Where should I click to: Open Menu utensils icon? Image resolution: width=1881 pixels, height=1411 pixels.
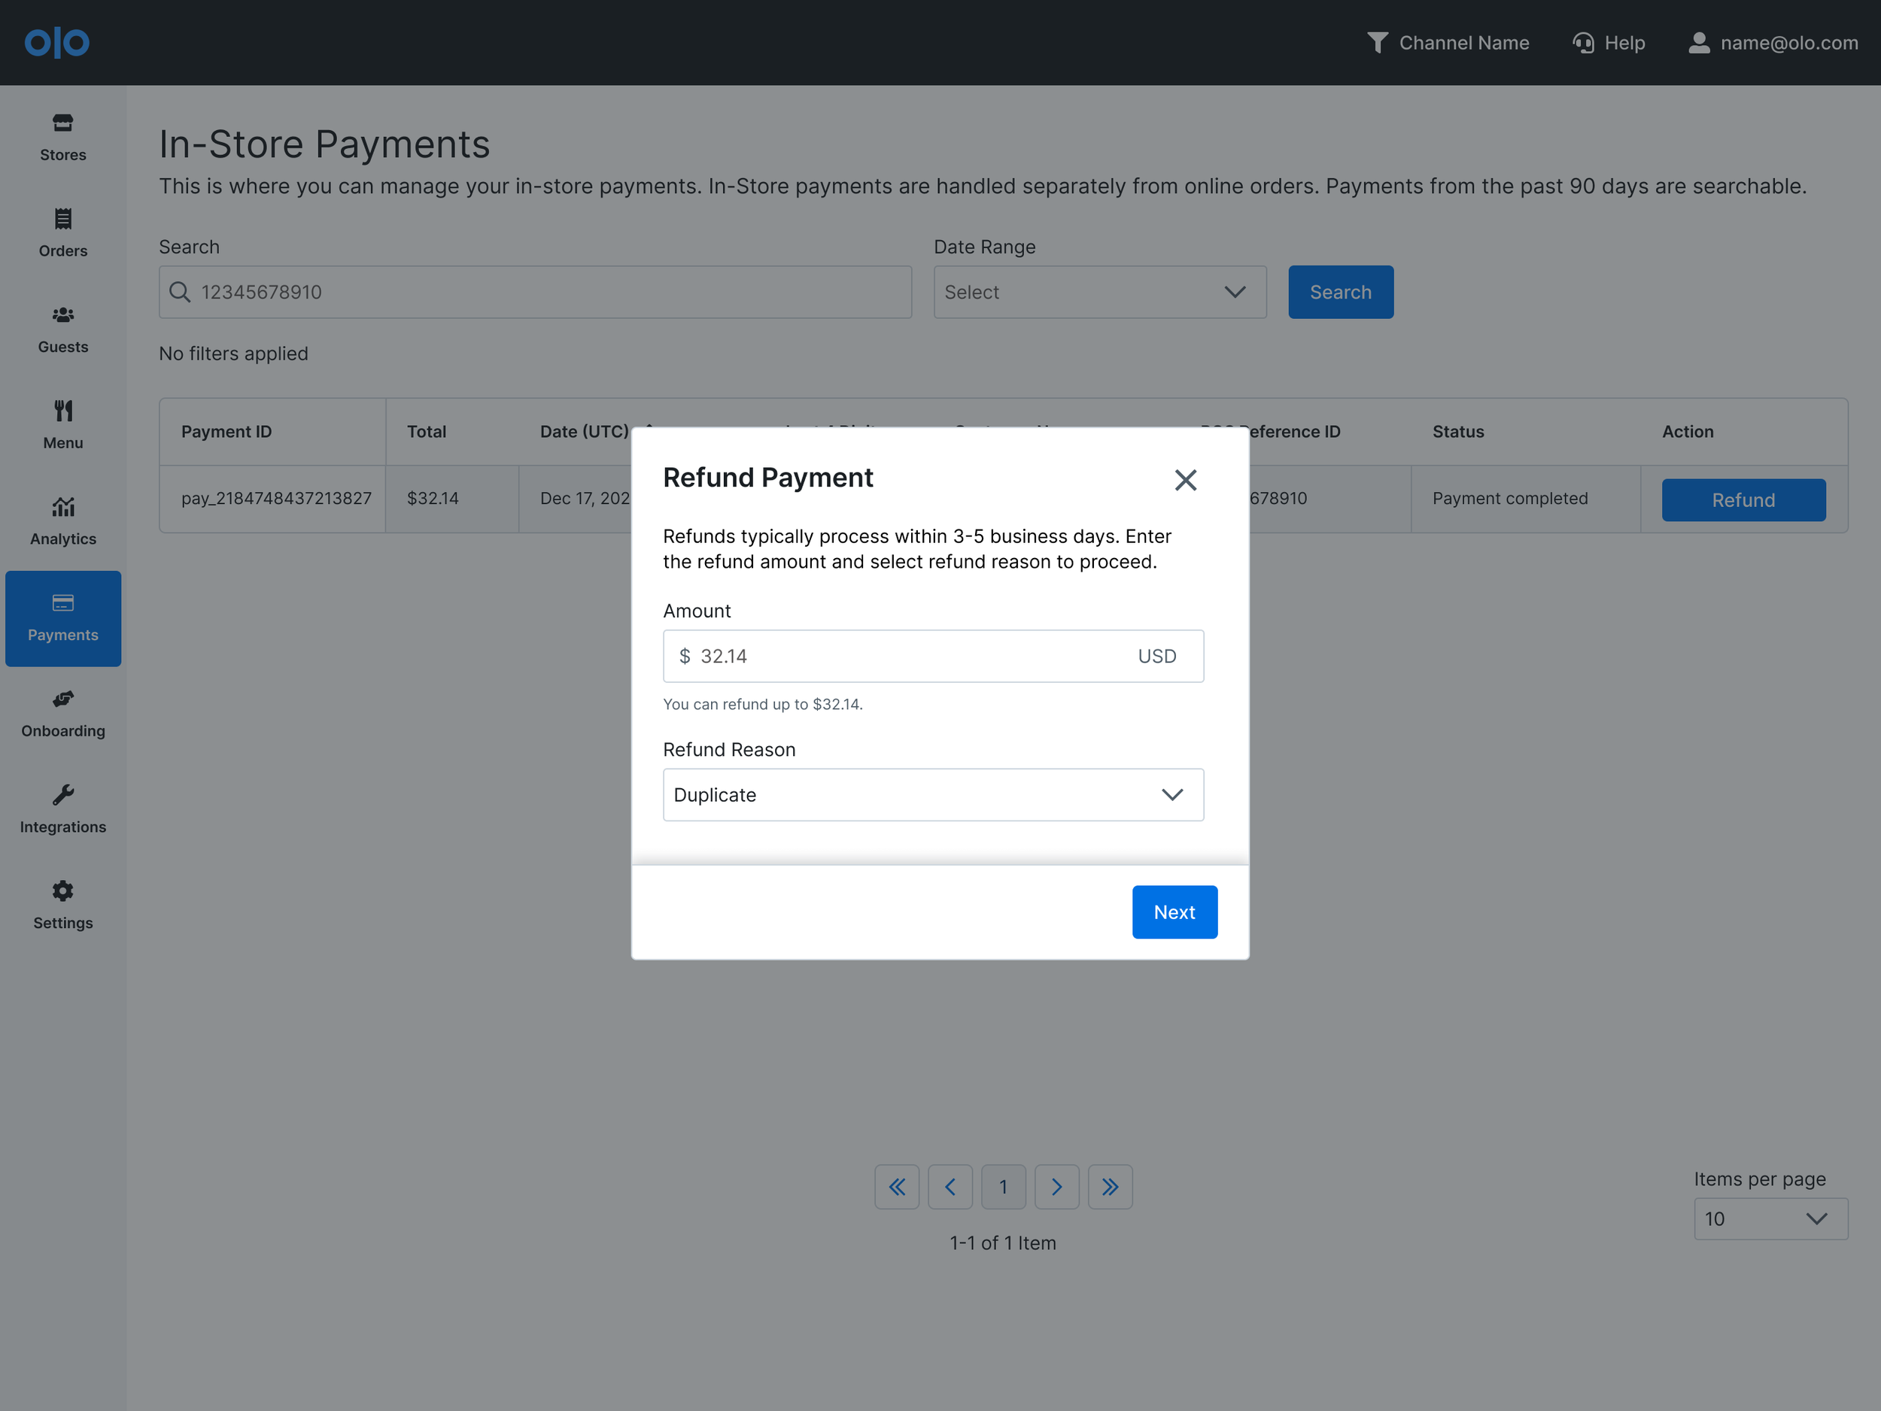63,411
